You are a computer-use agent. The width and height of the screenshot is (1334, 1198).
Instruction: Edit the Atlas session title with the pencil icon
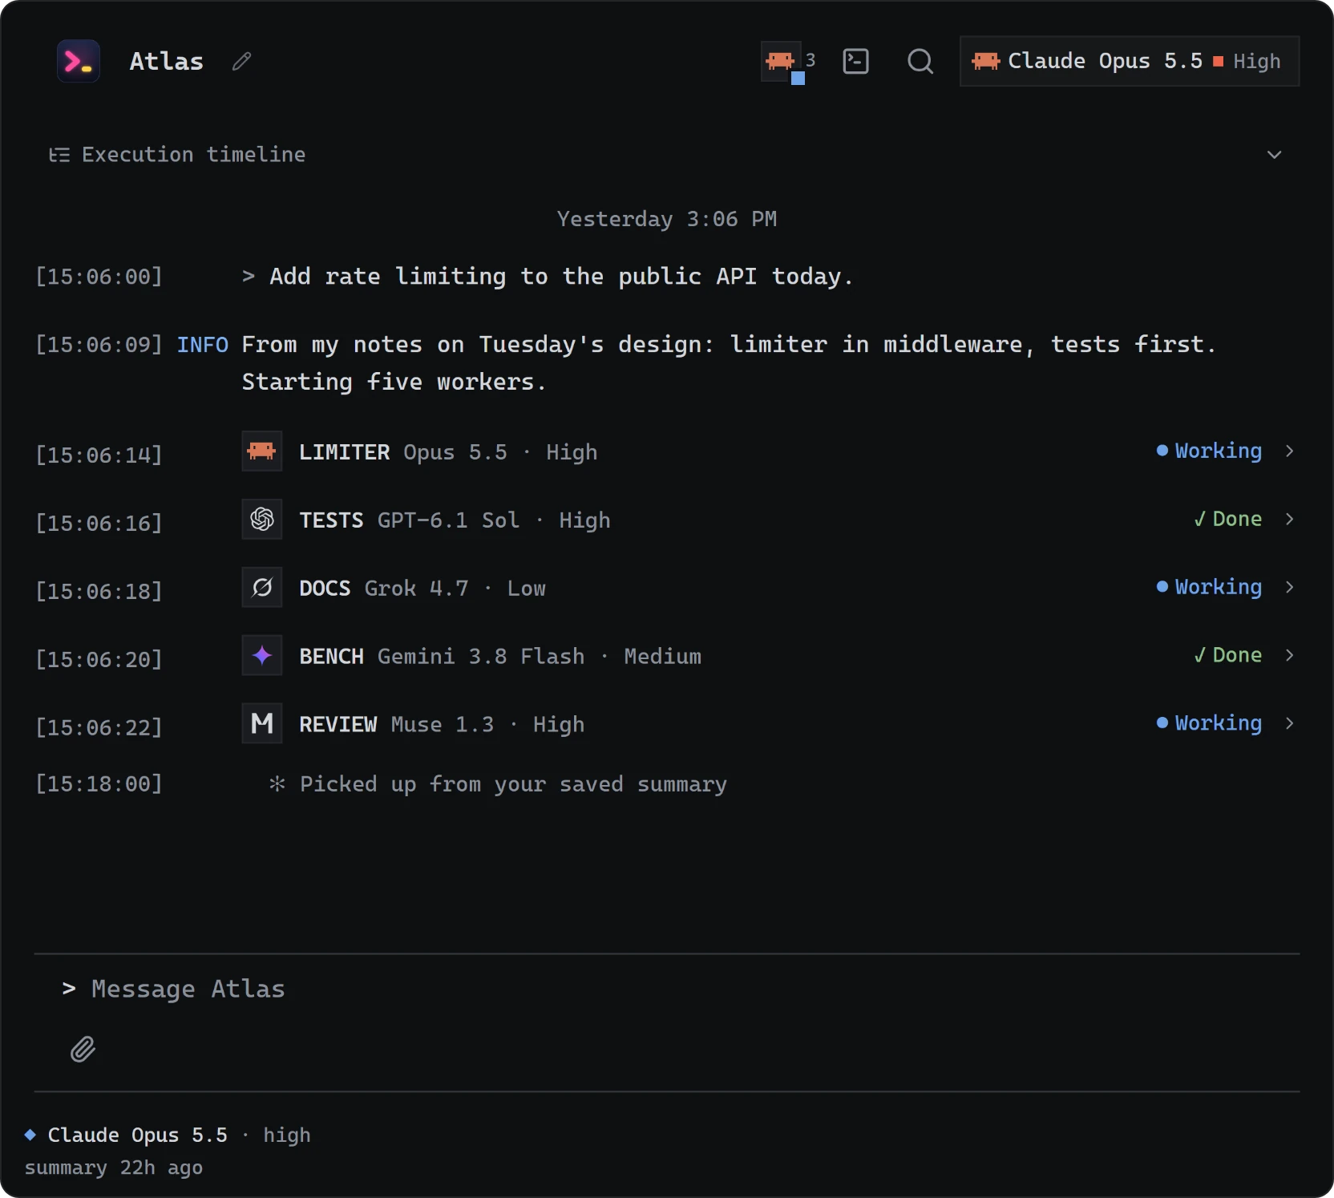tap(241, 61)
